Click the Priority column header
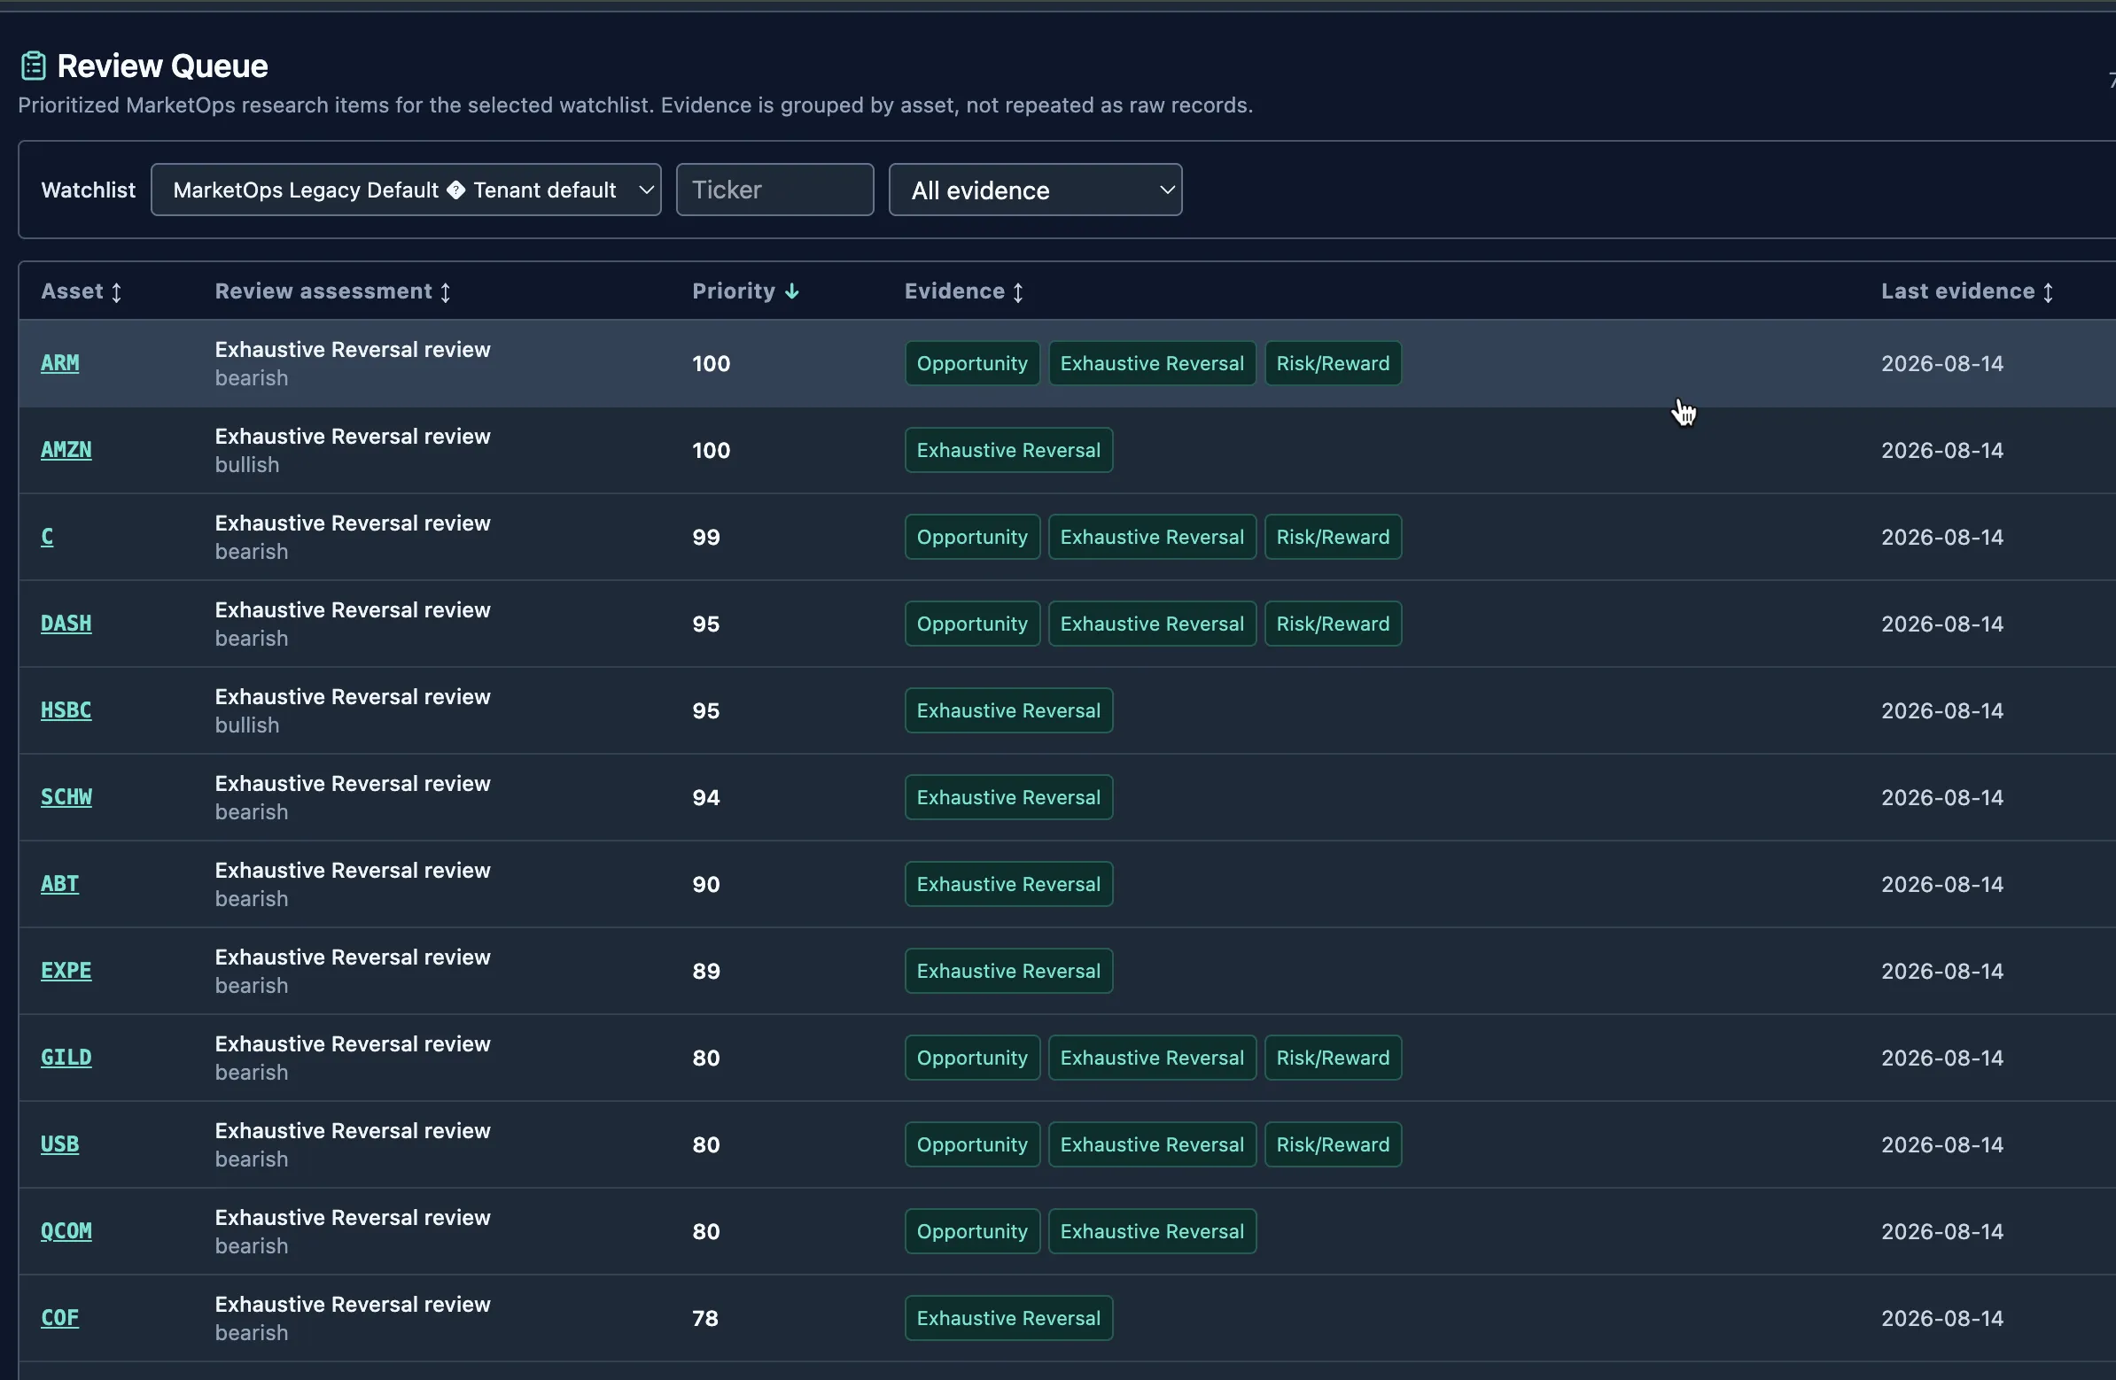The width and height of the screenshot is (2116, 1380). pos(745,291)
